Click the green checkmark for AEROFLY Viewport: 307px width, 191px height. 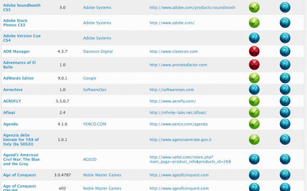coord(254,101)
